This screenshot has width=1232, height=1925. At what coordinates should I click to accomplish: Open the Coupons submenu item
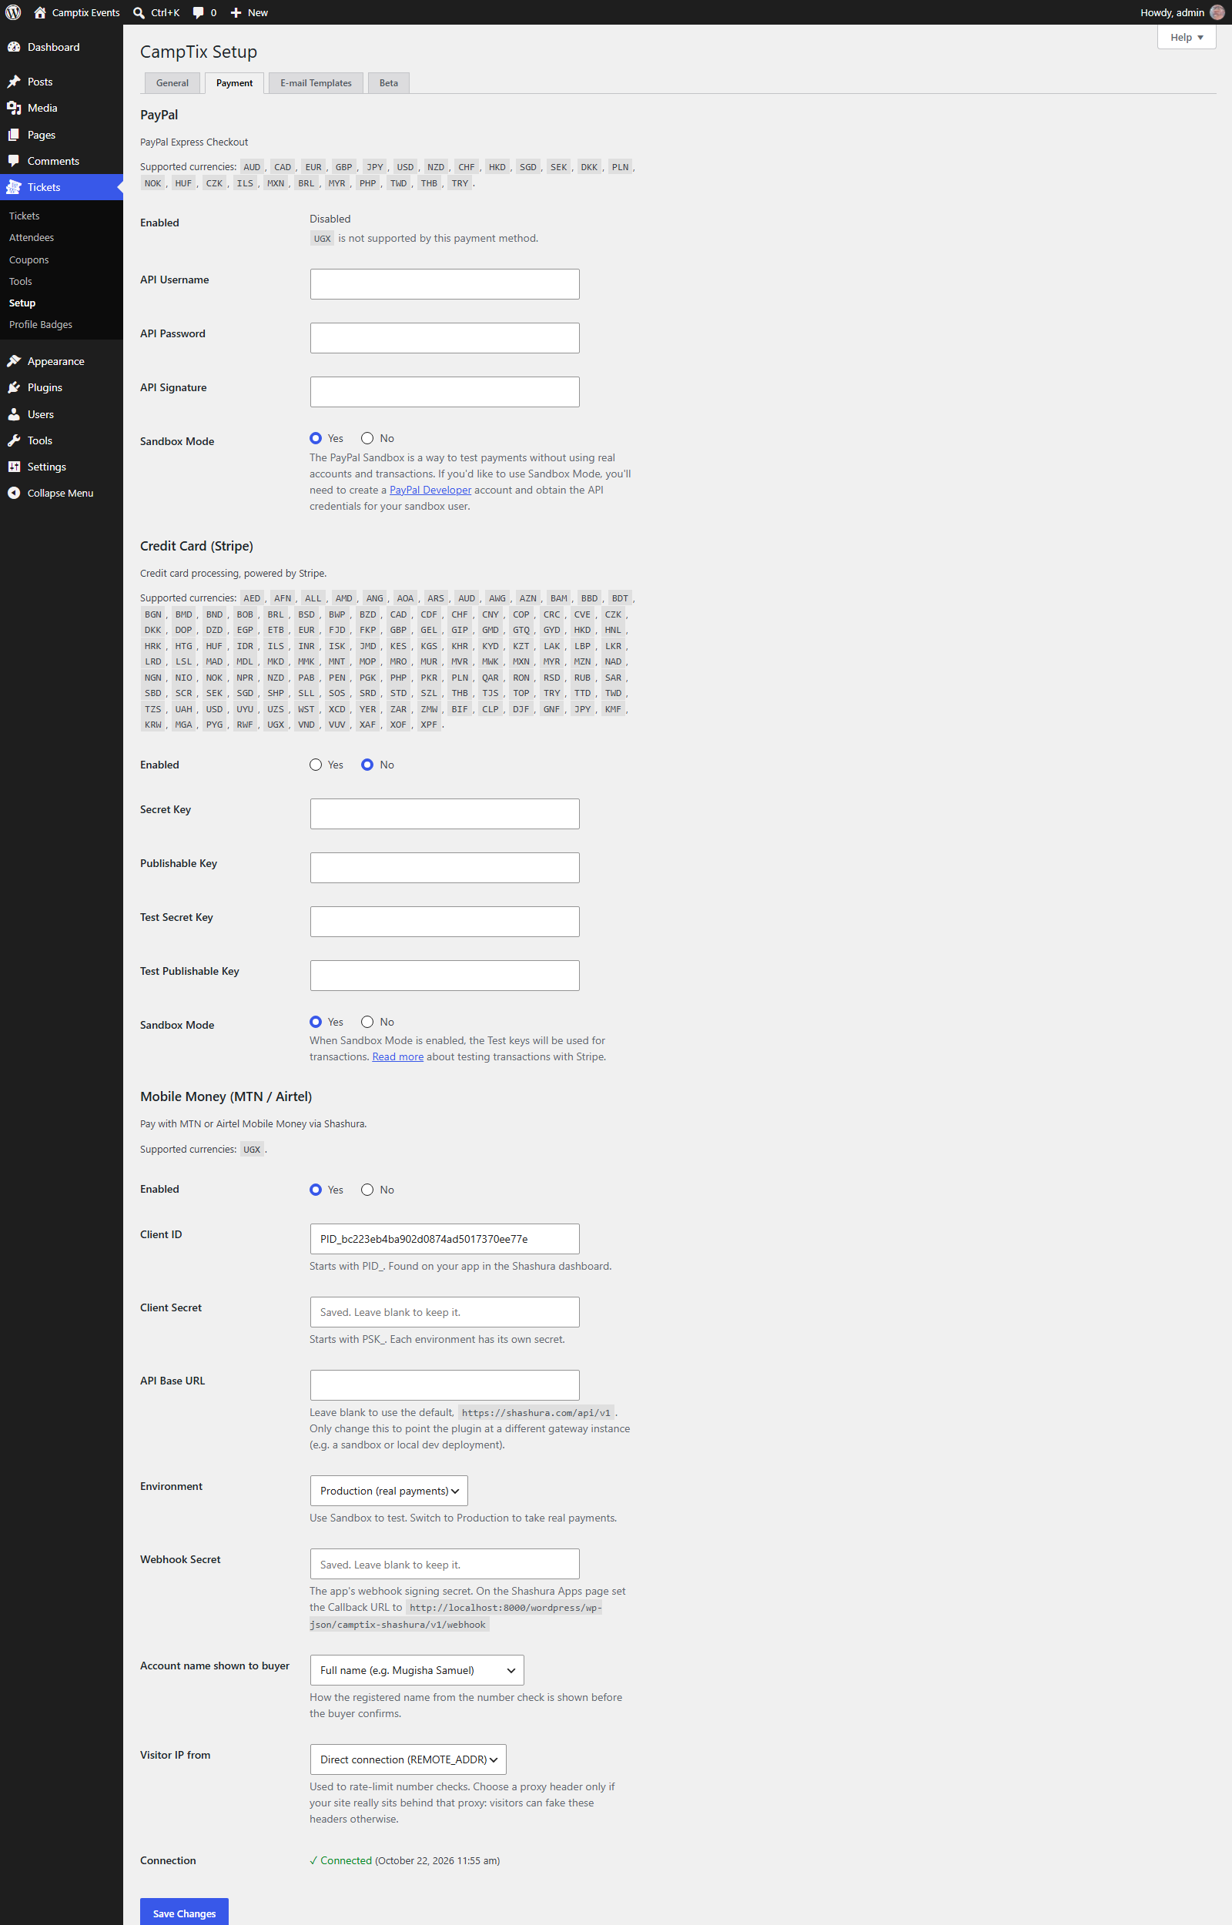[x=28, y=260]
